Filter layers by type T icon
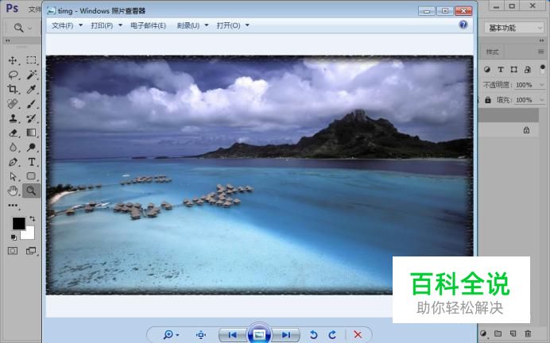The image size is (550, 343). (501, 69)
